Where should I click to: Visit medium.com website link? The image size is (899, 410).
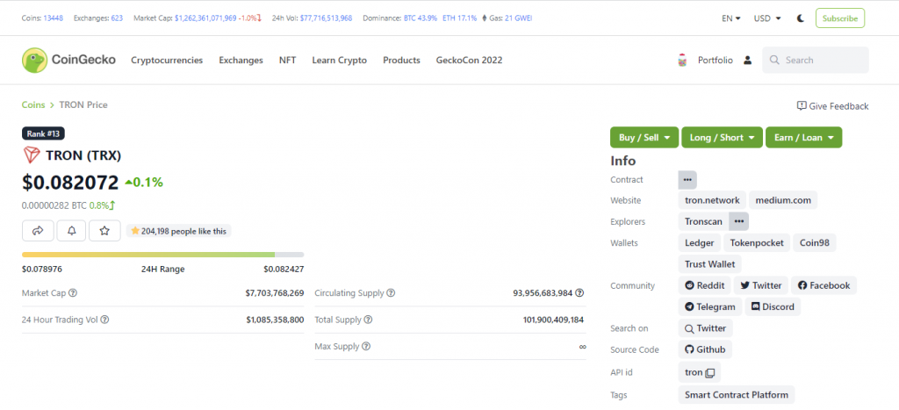[x=783, y=200]
